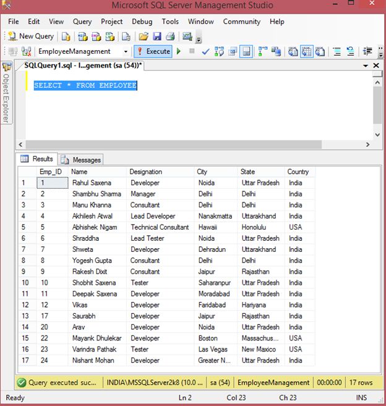Click the New Query toolbar button
This screenshot has width=386, height=406.
(31, 37)
